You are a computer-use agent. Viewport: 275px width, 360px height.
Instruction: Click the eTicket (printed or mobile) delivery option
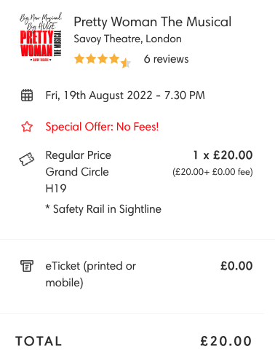click(91, 274)
